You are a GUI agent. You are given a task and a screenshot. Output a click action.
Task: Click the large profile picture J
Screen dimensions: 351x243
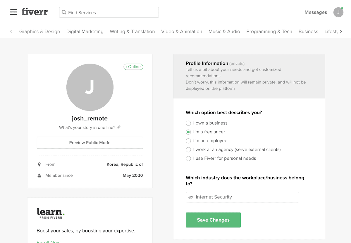coord(90,87)
